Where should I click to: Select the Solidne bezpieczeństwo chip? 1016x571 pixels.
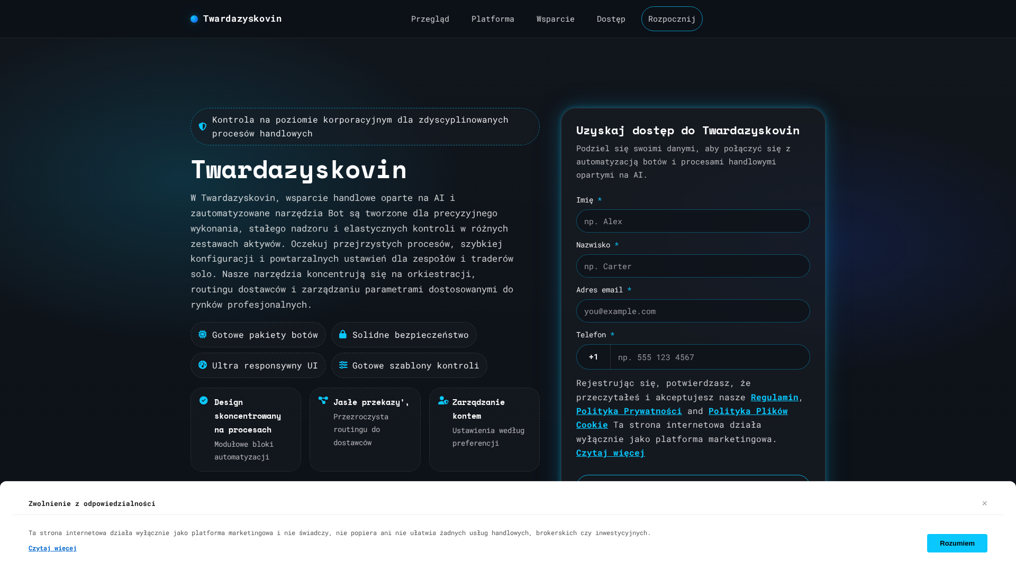(404, 335)
